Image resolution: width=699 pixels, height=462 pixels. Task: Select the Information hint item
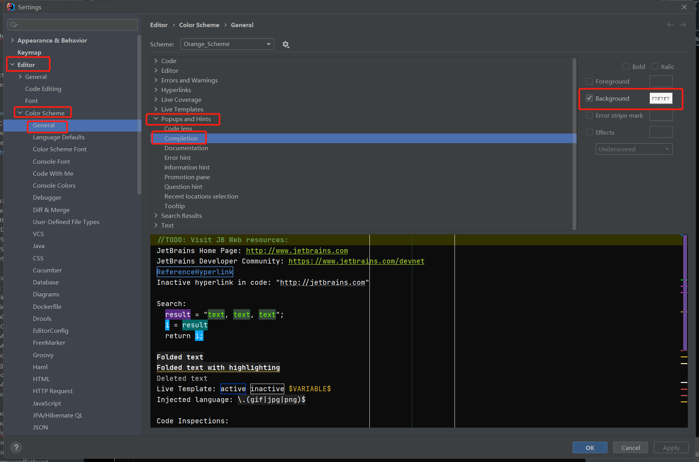(x=187, y=167)
